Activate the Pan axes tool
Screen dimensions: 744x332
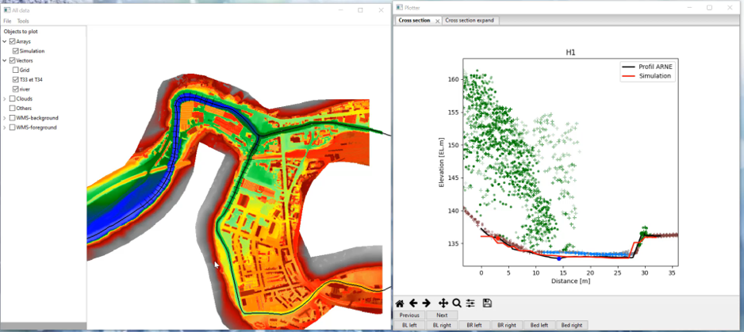[443, 303]
